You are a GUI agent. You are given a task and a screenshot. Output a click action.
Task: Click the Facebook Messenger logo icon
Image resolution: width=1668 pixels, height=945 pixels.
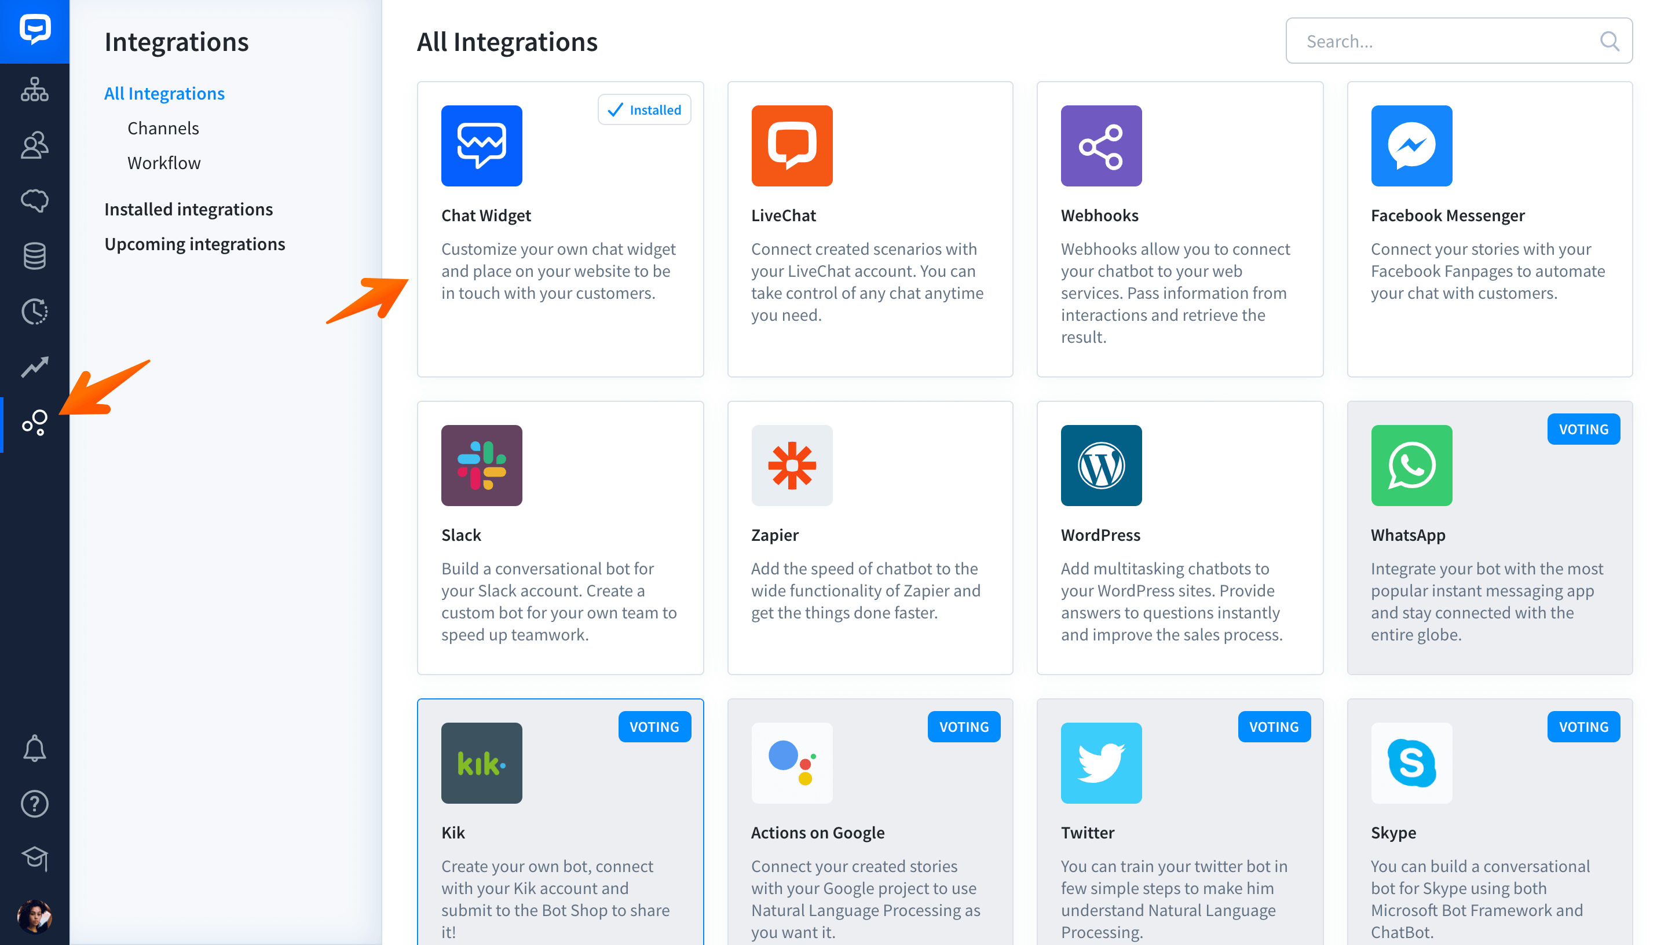[1411, 146]
